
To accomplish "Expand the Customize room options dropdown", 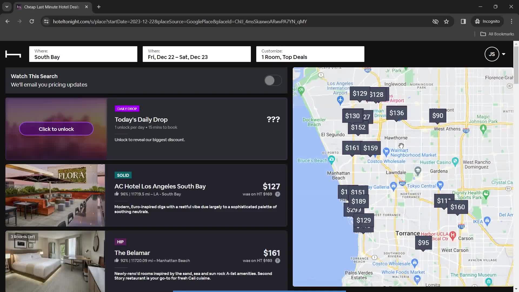I will 310,54.
